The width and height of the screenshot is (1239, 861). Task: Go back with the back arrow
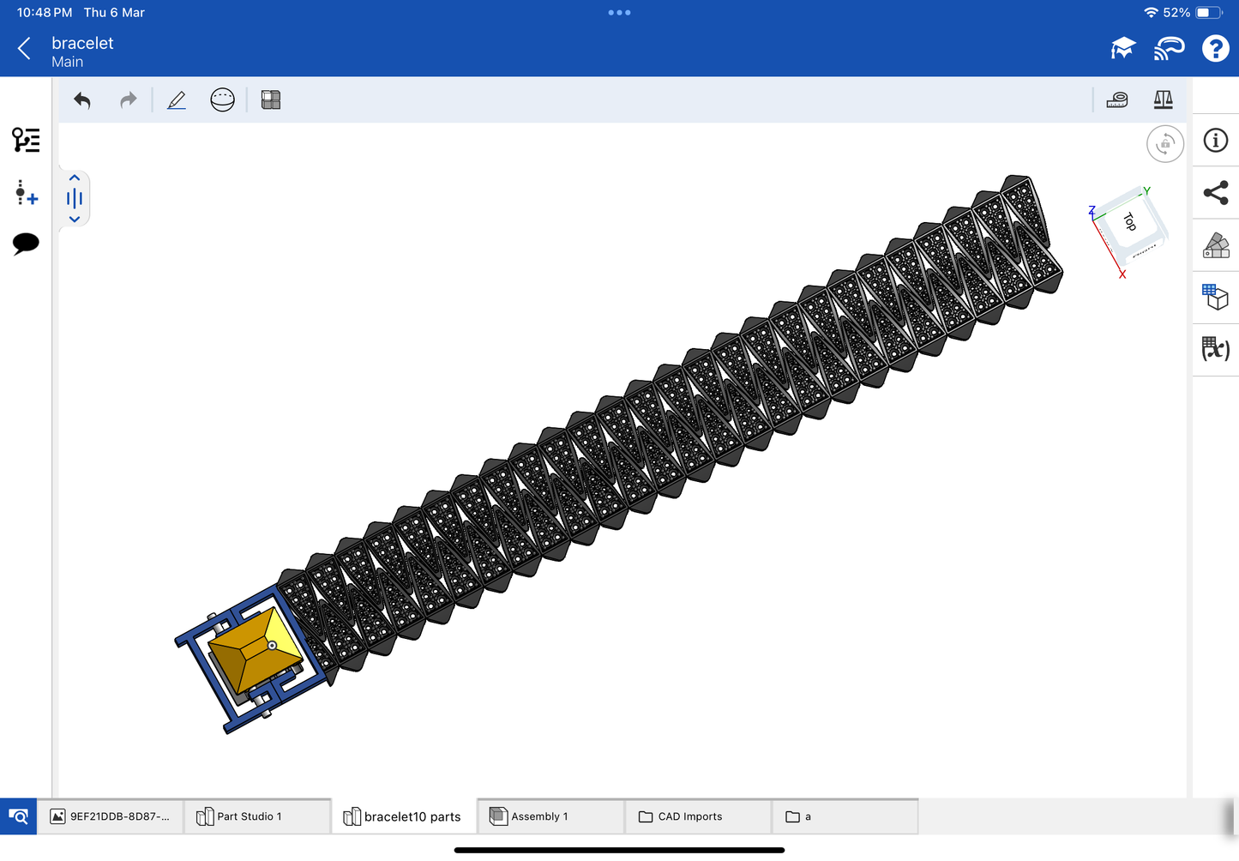24,49
